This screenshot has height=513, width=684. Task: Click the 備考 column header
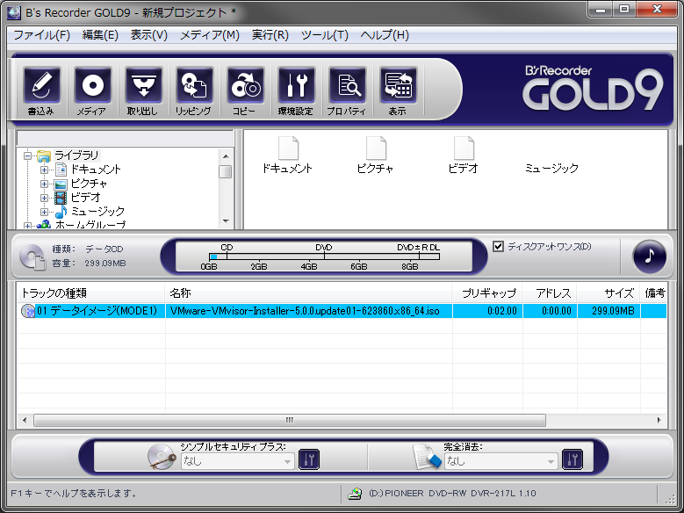pos(653,293)
